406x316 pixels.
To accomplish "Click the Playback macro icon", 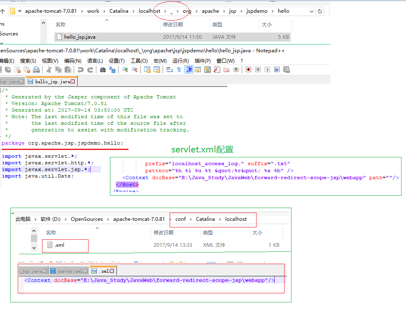I will (x=268, y=70).
